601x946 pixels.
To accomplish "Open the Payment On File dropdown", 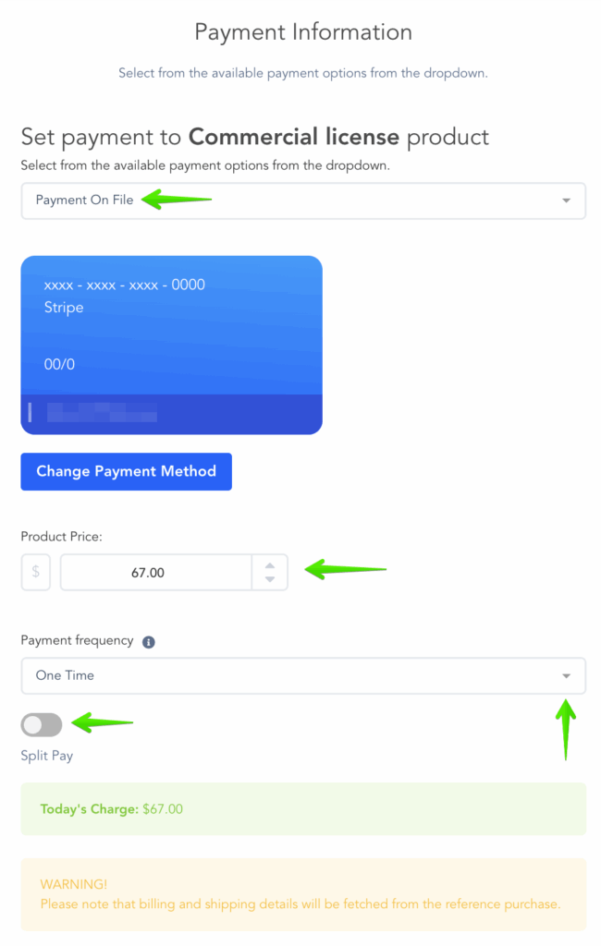I will pos(303,200).
